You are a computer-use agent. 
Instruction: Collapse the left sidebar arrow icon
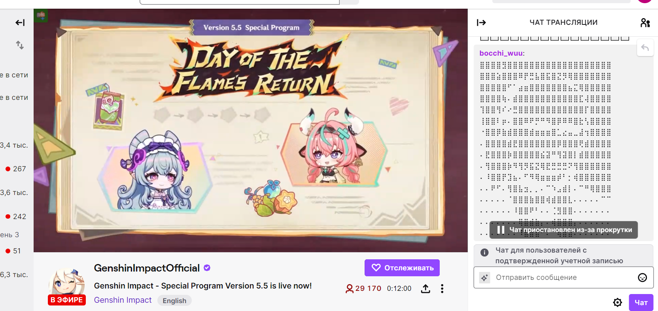[x=20, y=22]
